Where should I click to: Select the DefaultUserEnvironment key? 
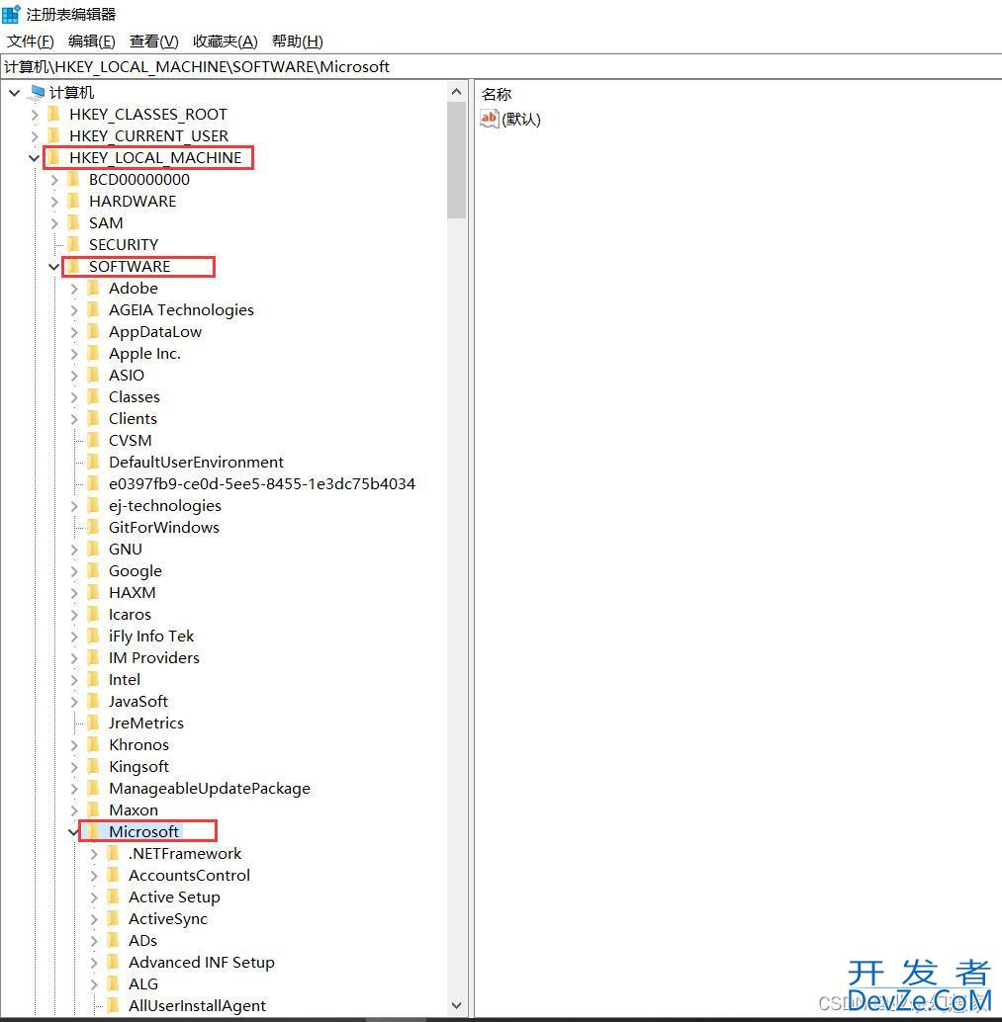[197, 463]
